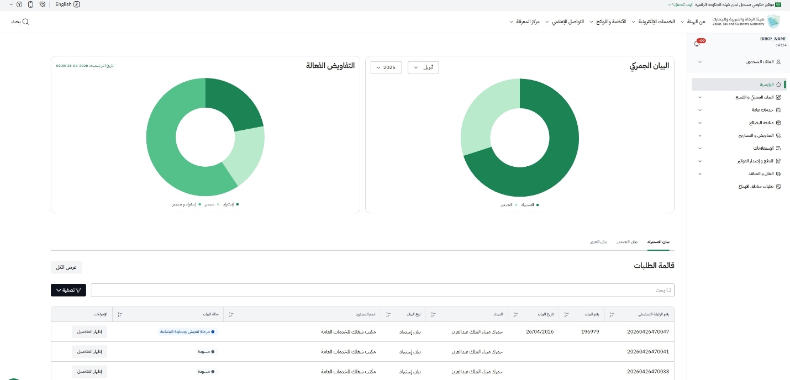Expand the الملف الشخصي section chevron
790x380 pixels.
tap(700, 62)
